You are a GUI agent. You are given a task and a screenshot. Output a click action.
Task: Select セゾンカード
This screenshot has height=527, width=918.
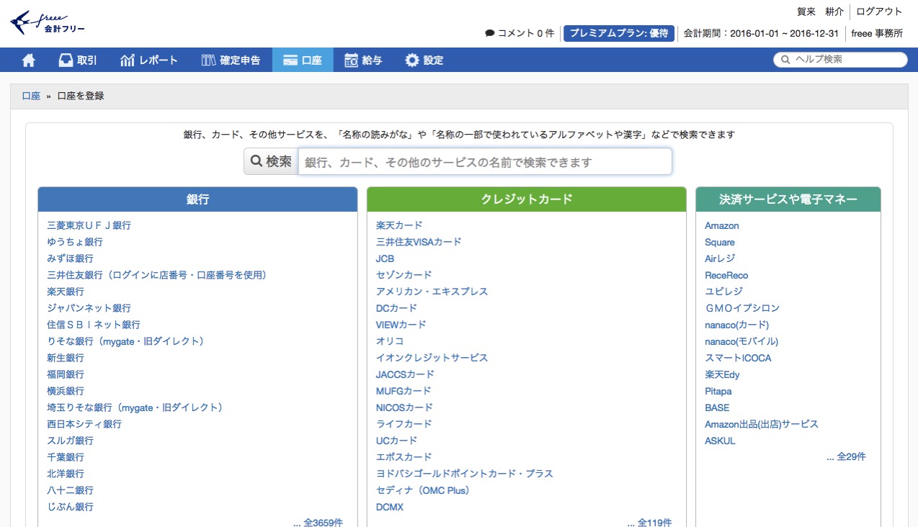coord(404,275)
